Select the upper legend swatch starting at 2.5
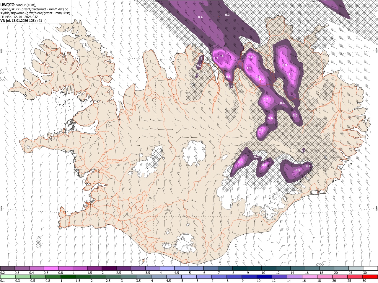Screen dimensions: 378x283 point(123,269)
